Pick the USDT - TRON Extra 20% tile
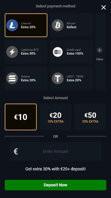Viewport: 111px width, 198px height. click(x=72, y=78)
